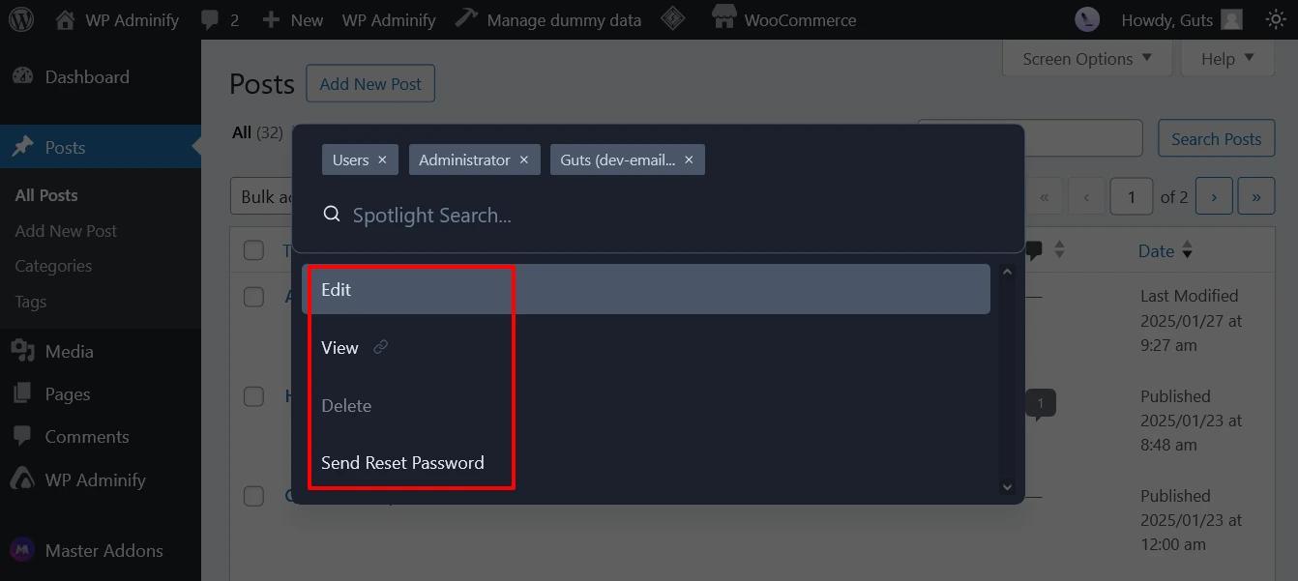Check the checkbox next to the second post
The height and width of the screenshot is (581, 1298).
point(253,396)
